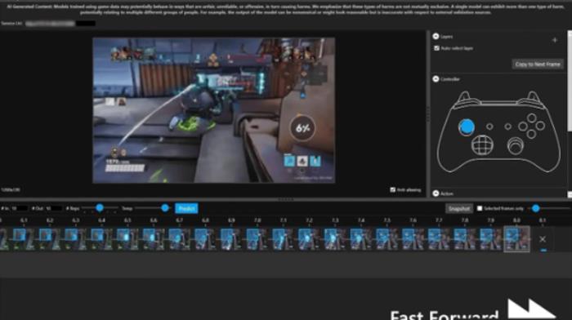The width and height of the screenshot is (572, 320).
Task: Click the blue Predict button
Action: 186,208
